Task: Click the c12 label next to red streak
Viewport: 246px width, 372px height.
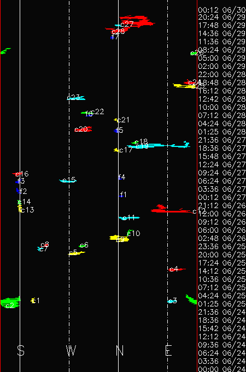Action: (x=198, y=211)
